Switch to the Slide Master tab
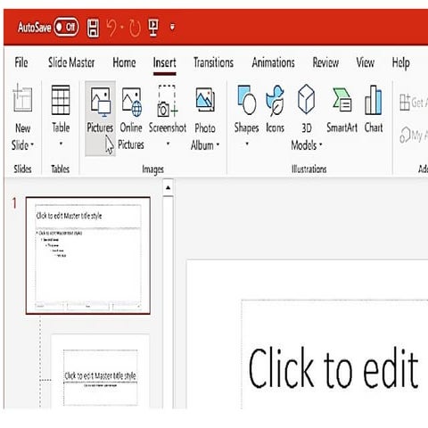The image size is (428, 428). pos(71,62)
